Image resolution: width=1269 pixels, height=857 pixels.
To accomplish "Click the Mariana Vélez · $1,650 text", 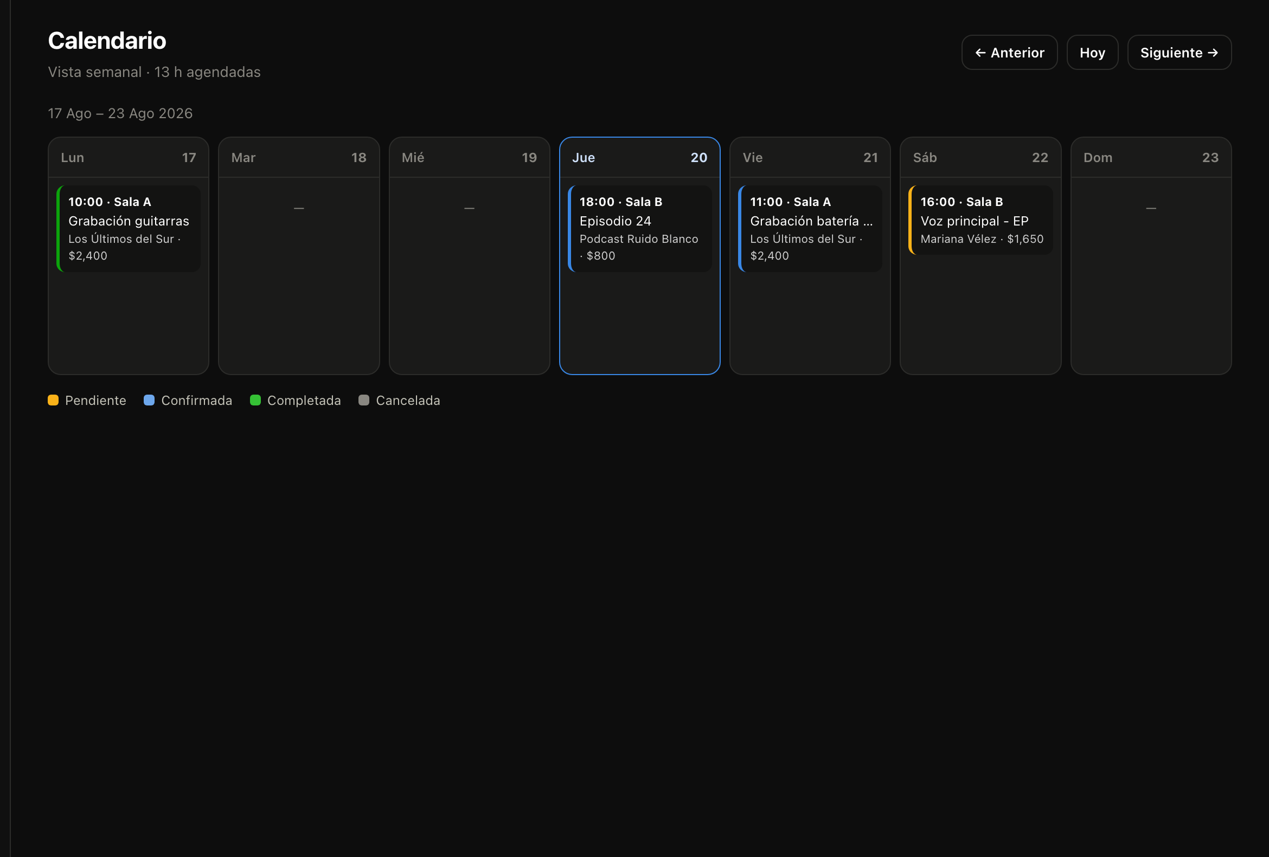I will point(981,239).
